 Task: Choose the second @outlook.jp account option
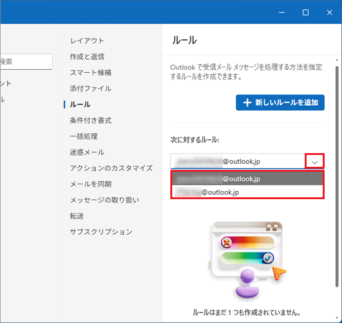(x=247, y=192)
